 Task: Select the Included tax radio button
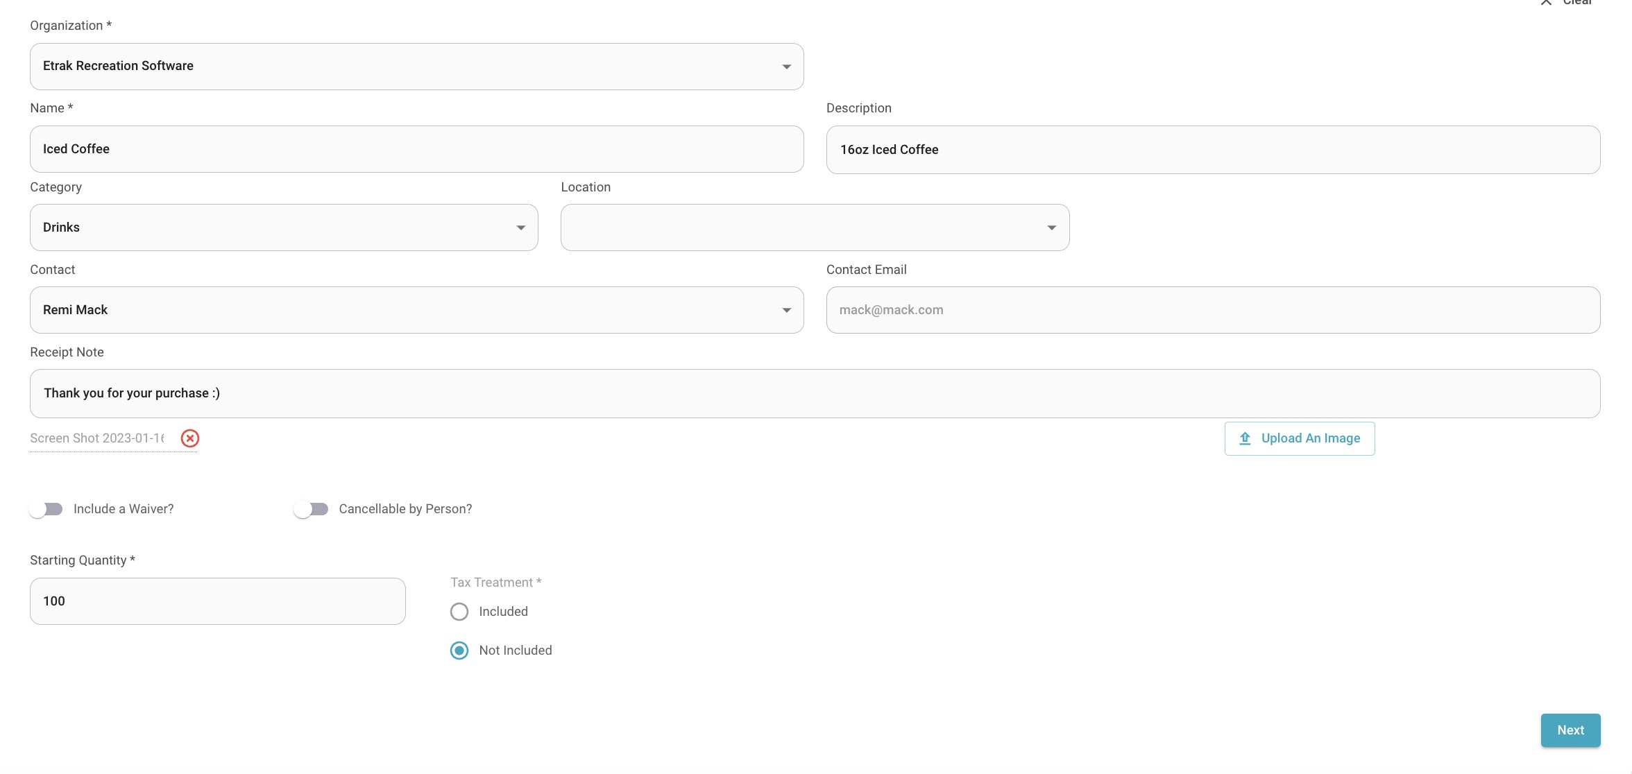point(459,612)
